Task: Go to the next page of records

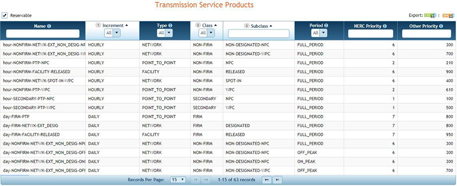Action: click(x=266, y=180)
